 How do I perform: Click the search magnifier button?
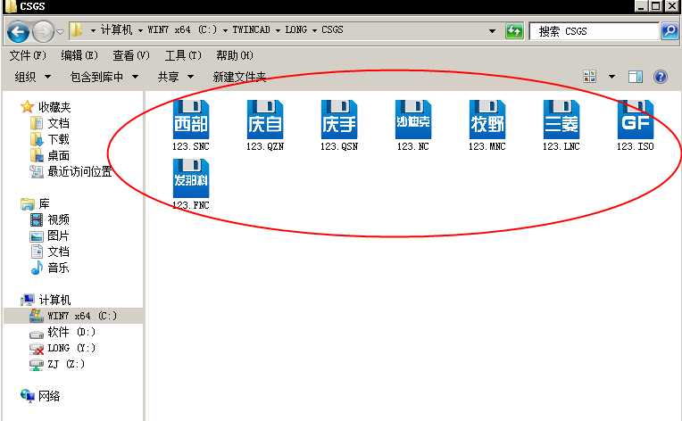pos(670,31)
